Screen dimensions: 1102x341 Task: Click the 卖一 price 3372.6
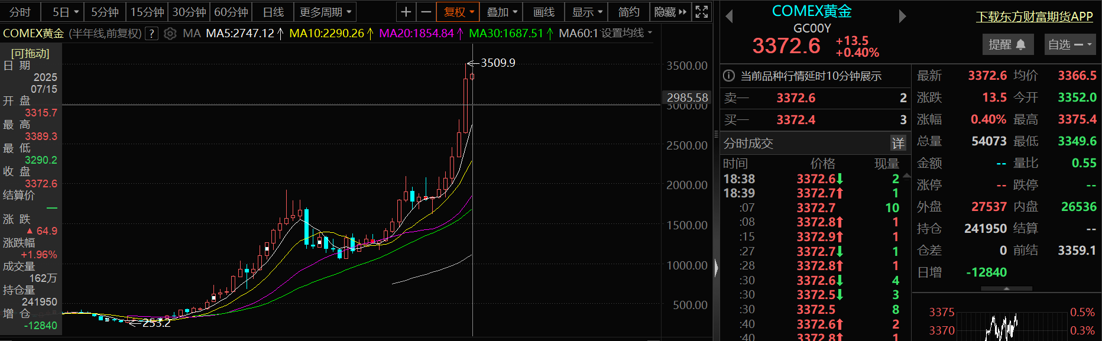[796, 98]
